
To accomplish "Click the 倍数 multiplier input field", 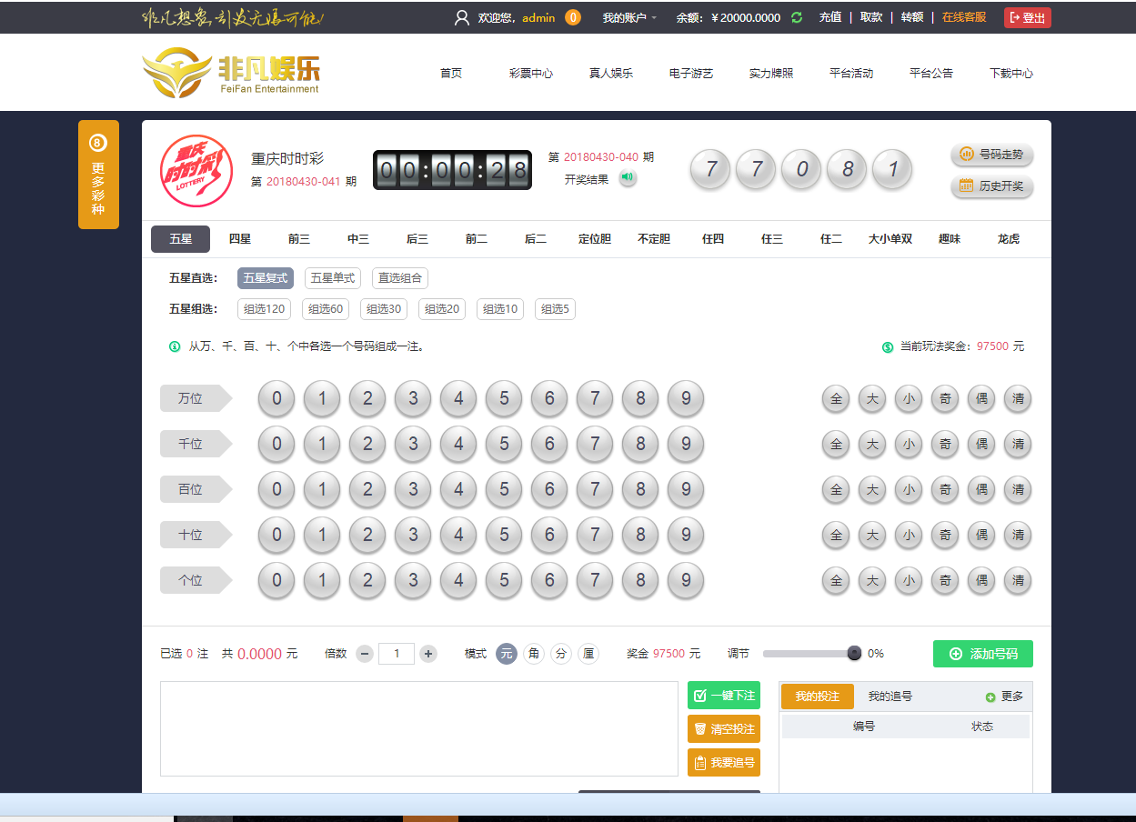I will click(397, 653).
